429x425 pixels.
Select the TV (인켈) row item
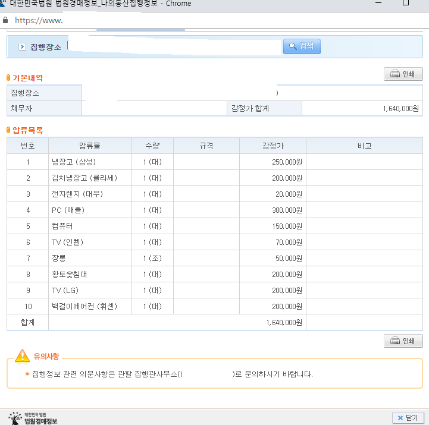(x=67, y=242)
